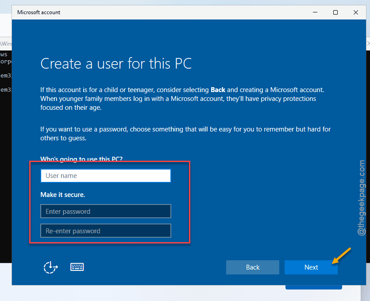This screenshot has width=370, height=301.
Task: Click the 'Make it secure.' label
Action: (63, 194)
